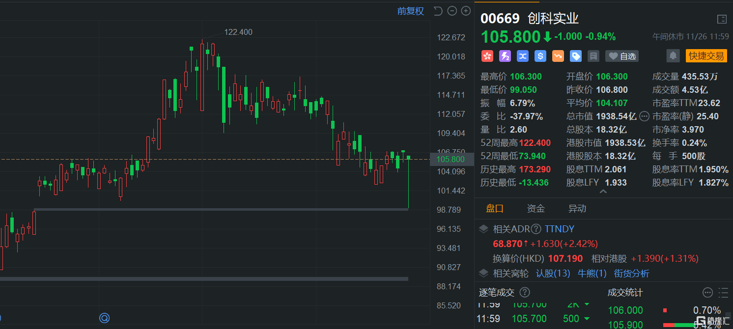Click the help icon next to 相关ADR
This screenshot has width=733, height=329.
pos(536,229)
